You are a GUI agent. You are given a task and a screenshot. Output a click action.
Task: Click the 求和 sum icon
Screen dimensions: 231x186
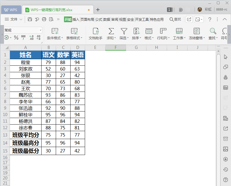click(111, 31)
